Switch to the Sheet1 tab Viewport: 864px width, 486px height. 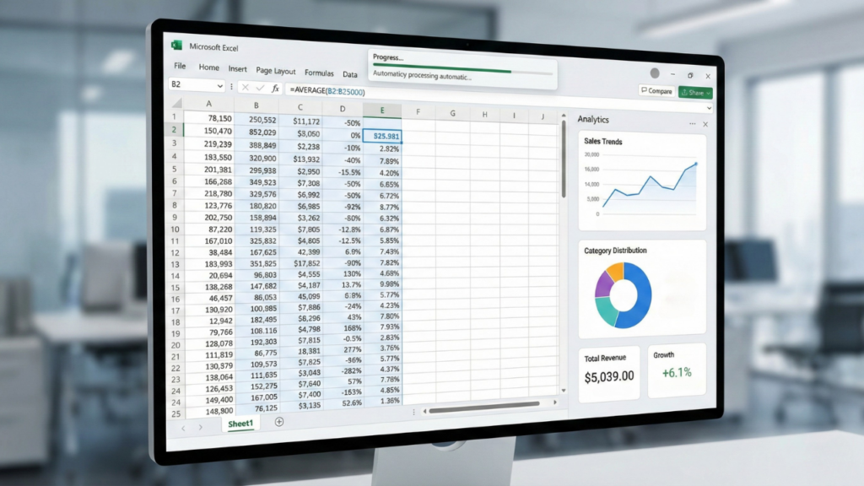(x=240, y=424)
